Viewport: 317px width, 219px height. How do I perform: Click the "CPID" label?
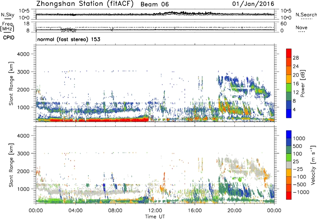(9, 38)
